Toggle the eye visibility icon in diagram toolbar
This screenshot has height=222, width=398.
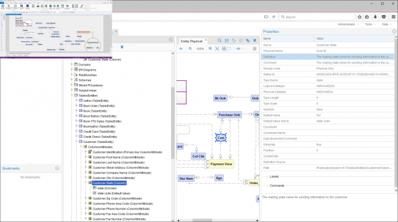click(x=181, y=49)
